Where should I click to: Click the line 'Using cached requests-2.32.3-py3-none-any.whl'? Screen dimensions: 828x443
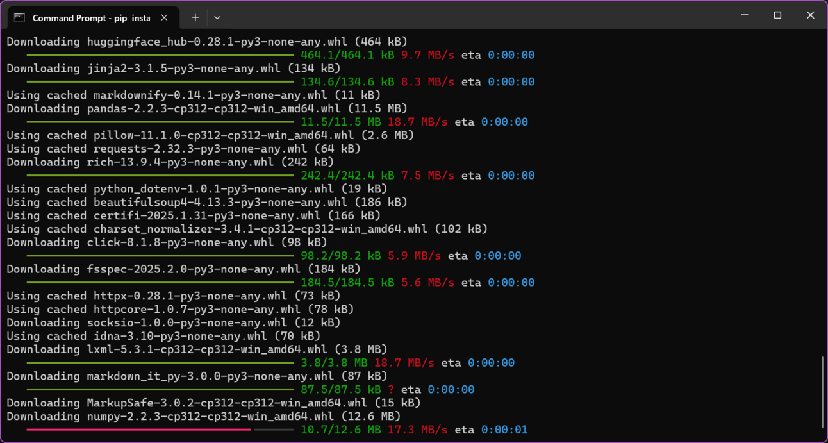pos(183,149)
